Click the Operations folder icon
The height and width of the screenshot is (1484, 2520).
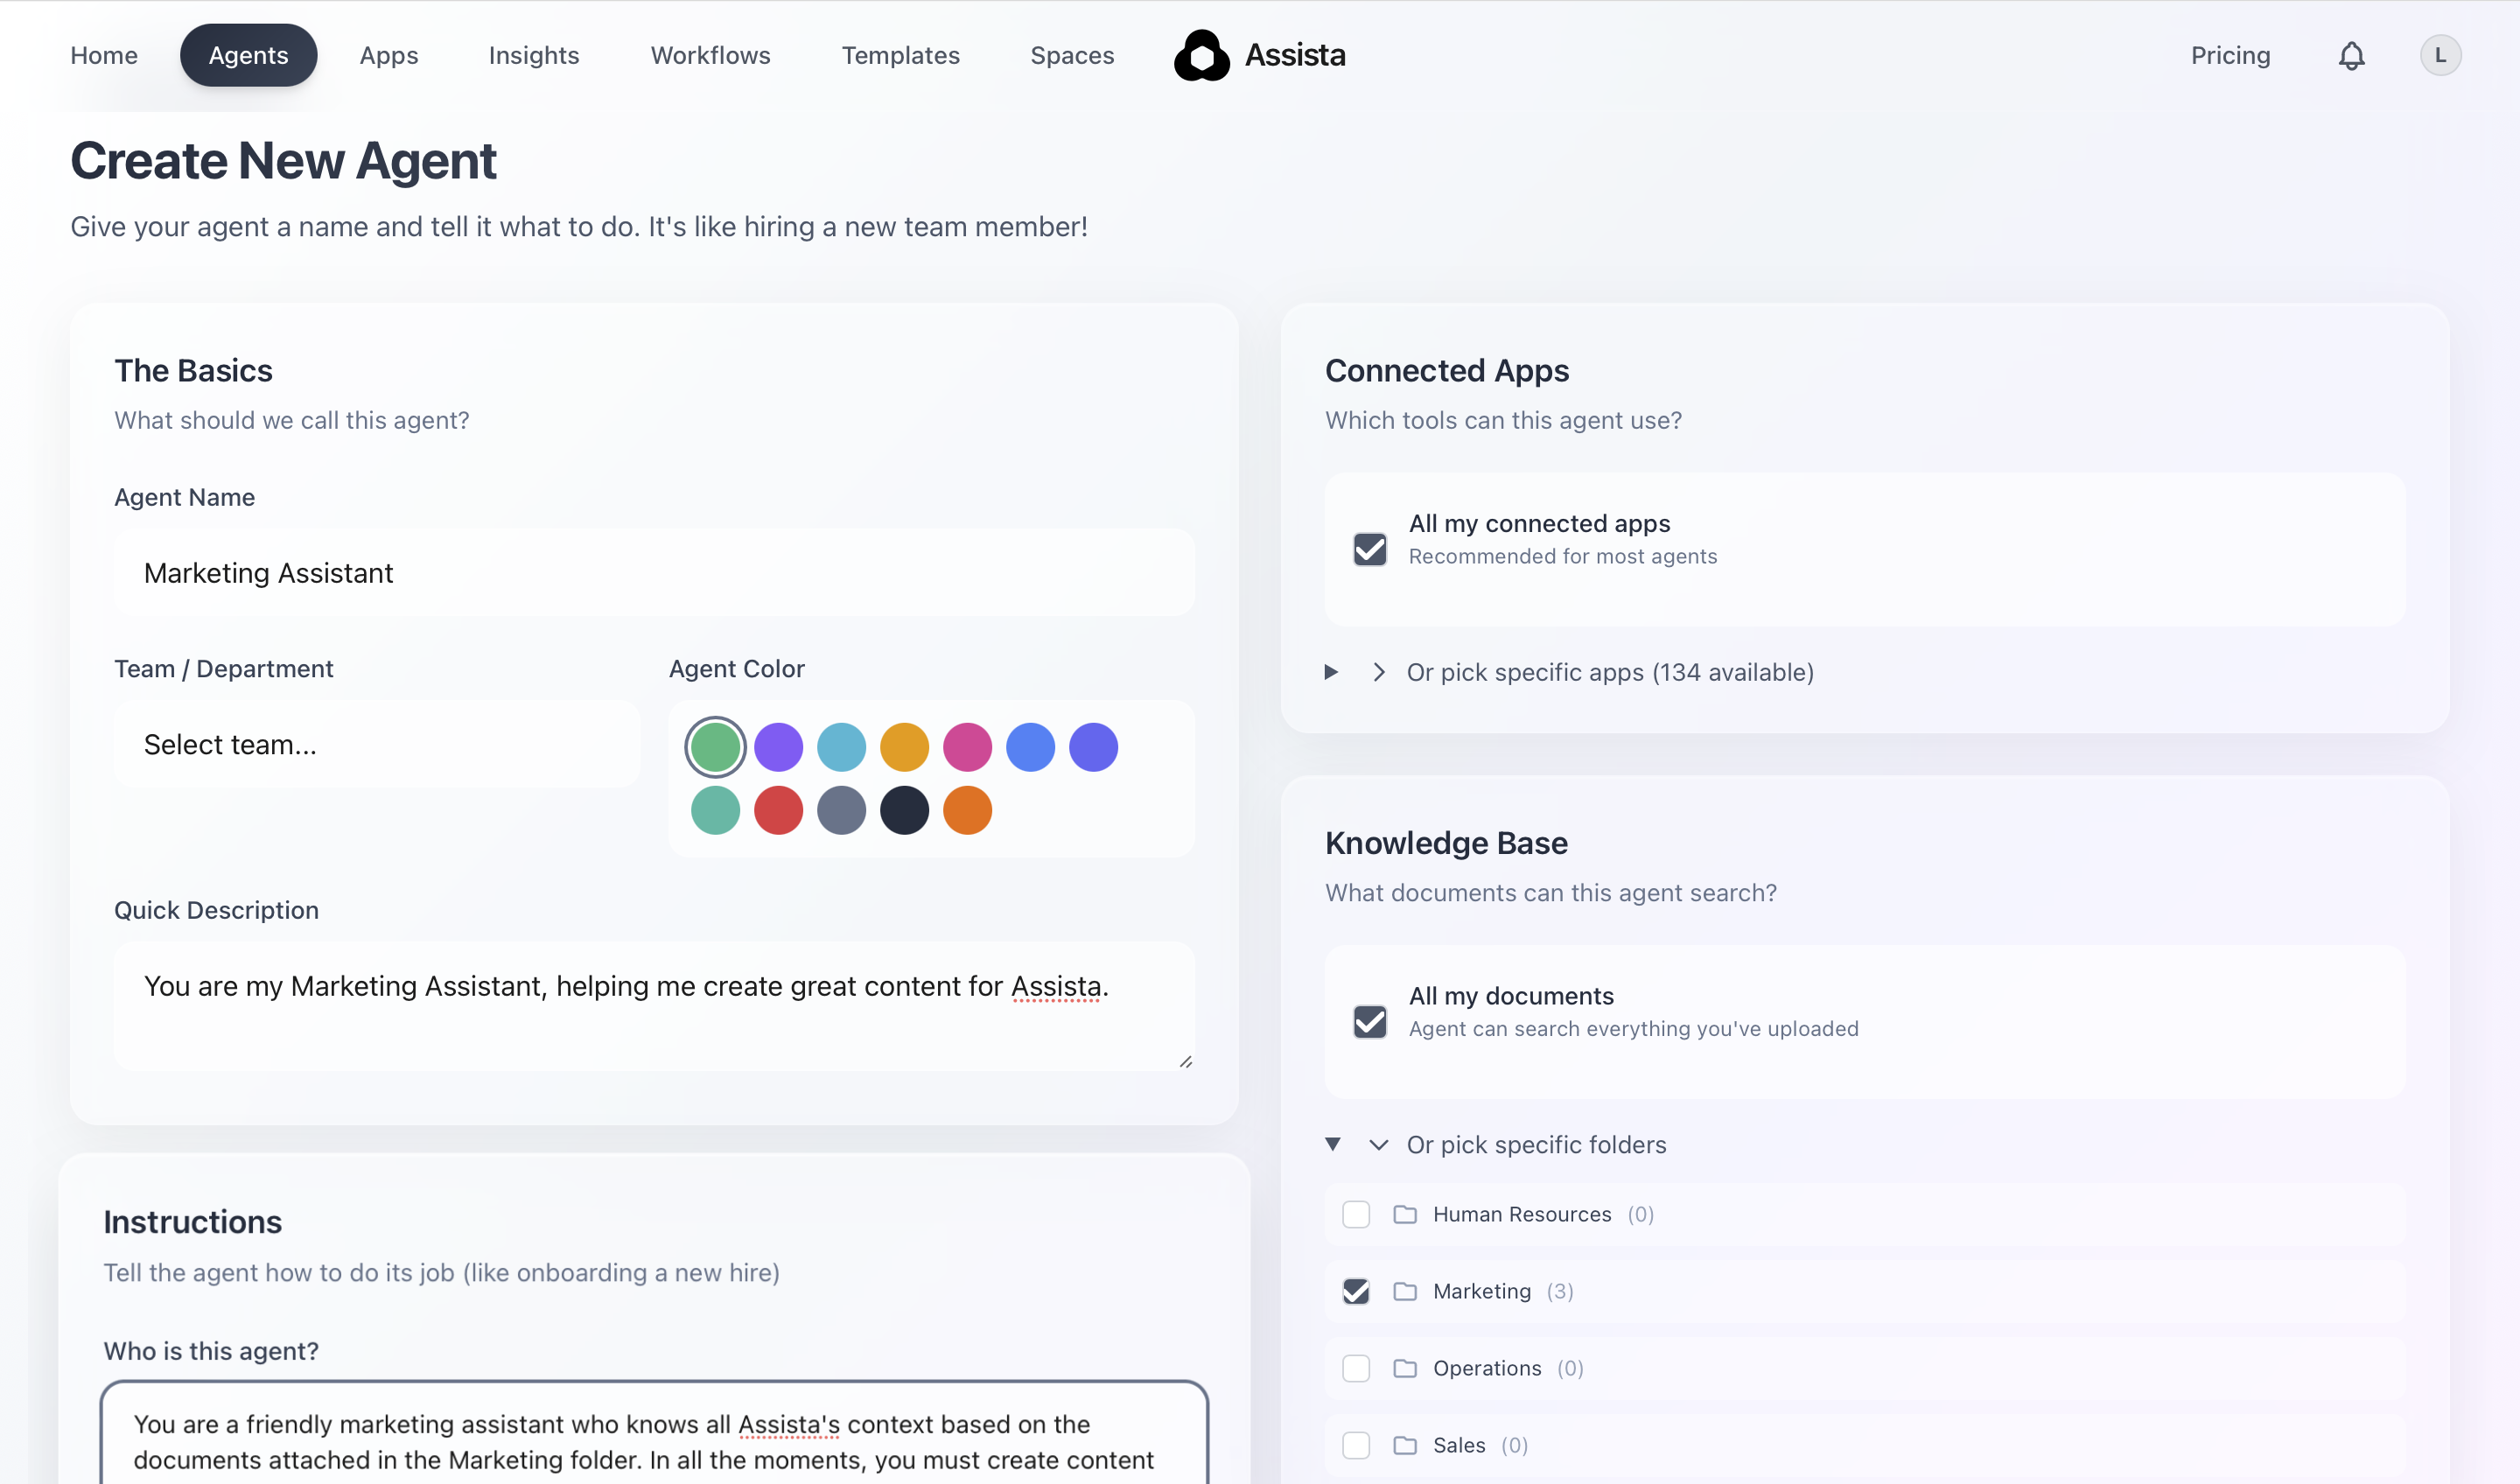1405,1368
